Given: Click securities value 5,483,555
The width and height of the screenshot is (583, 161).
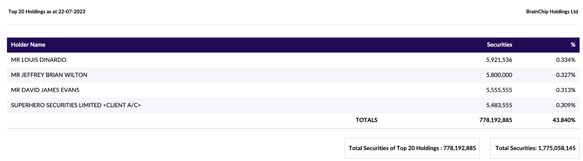Looking at the screenshot, I should [499, 105].
